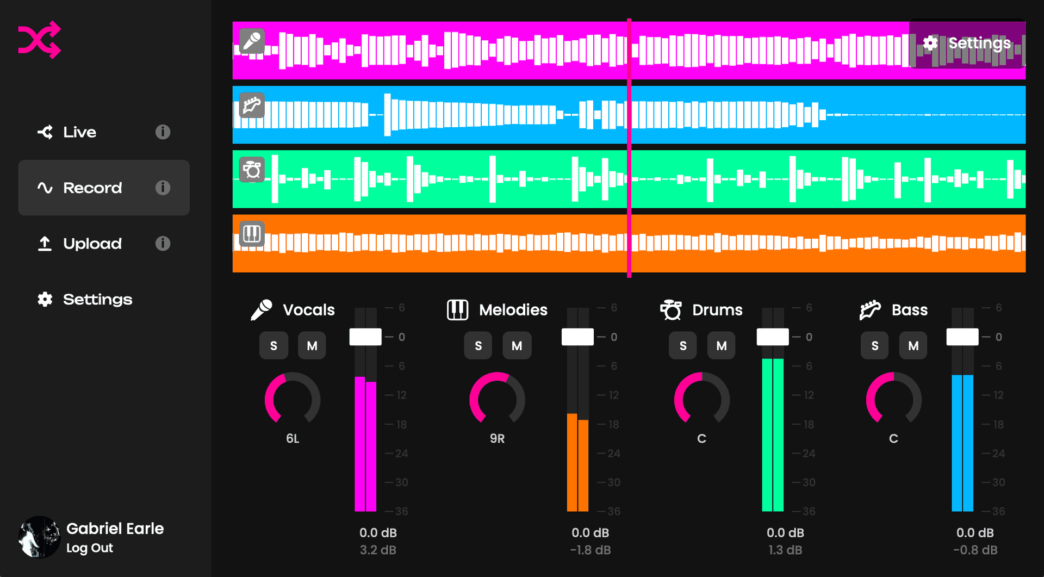Image resolution: width=1044 pixels, height=577 pixels.
Task: Click the Bass volume fader handle
Action: pos(962,336)
